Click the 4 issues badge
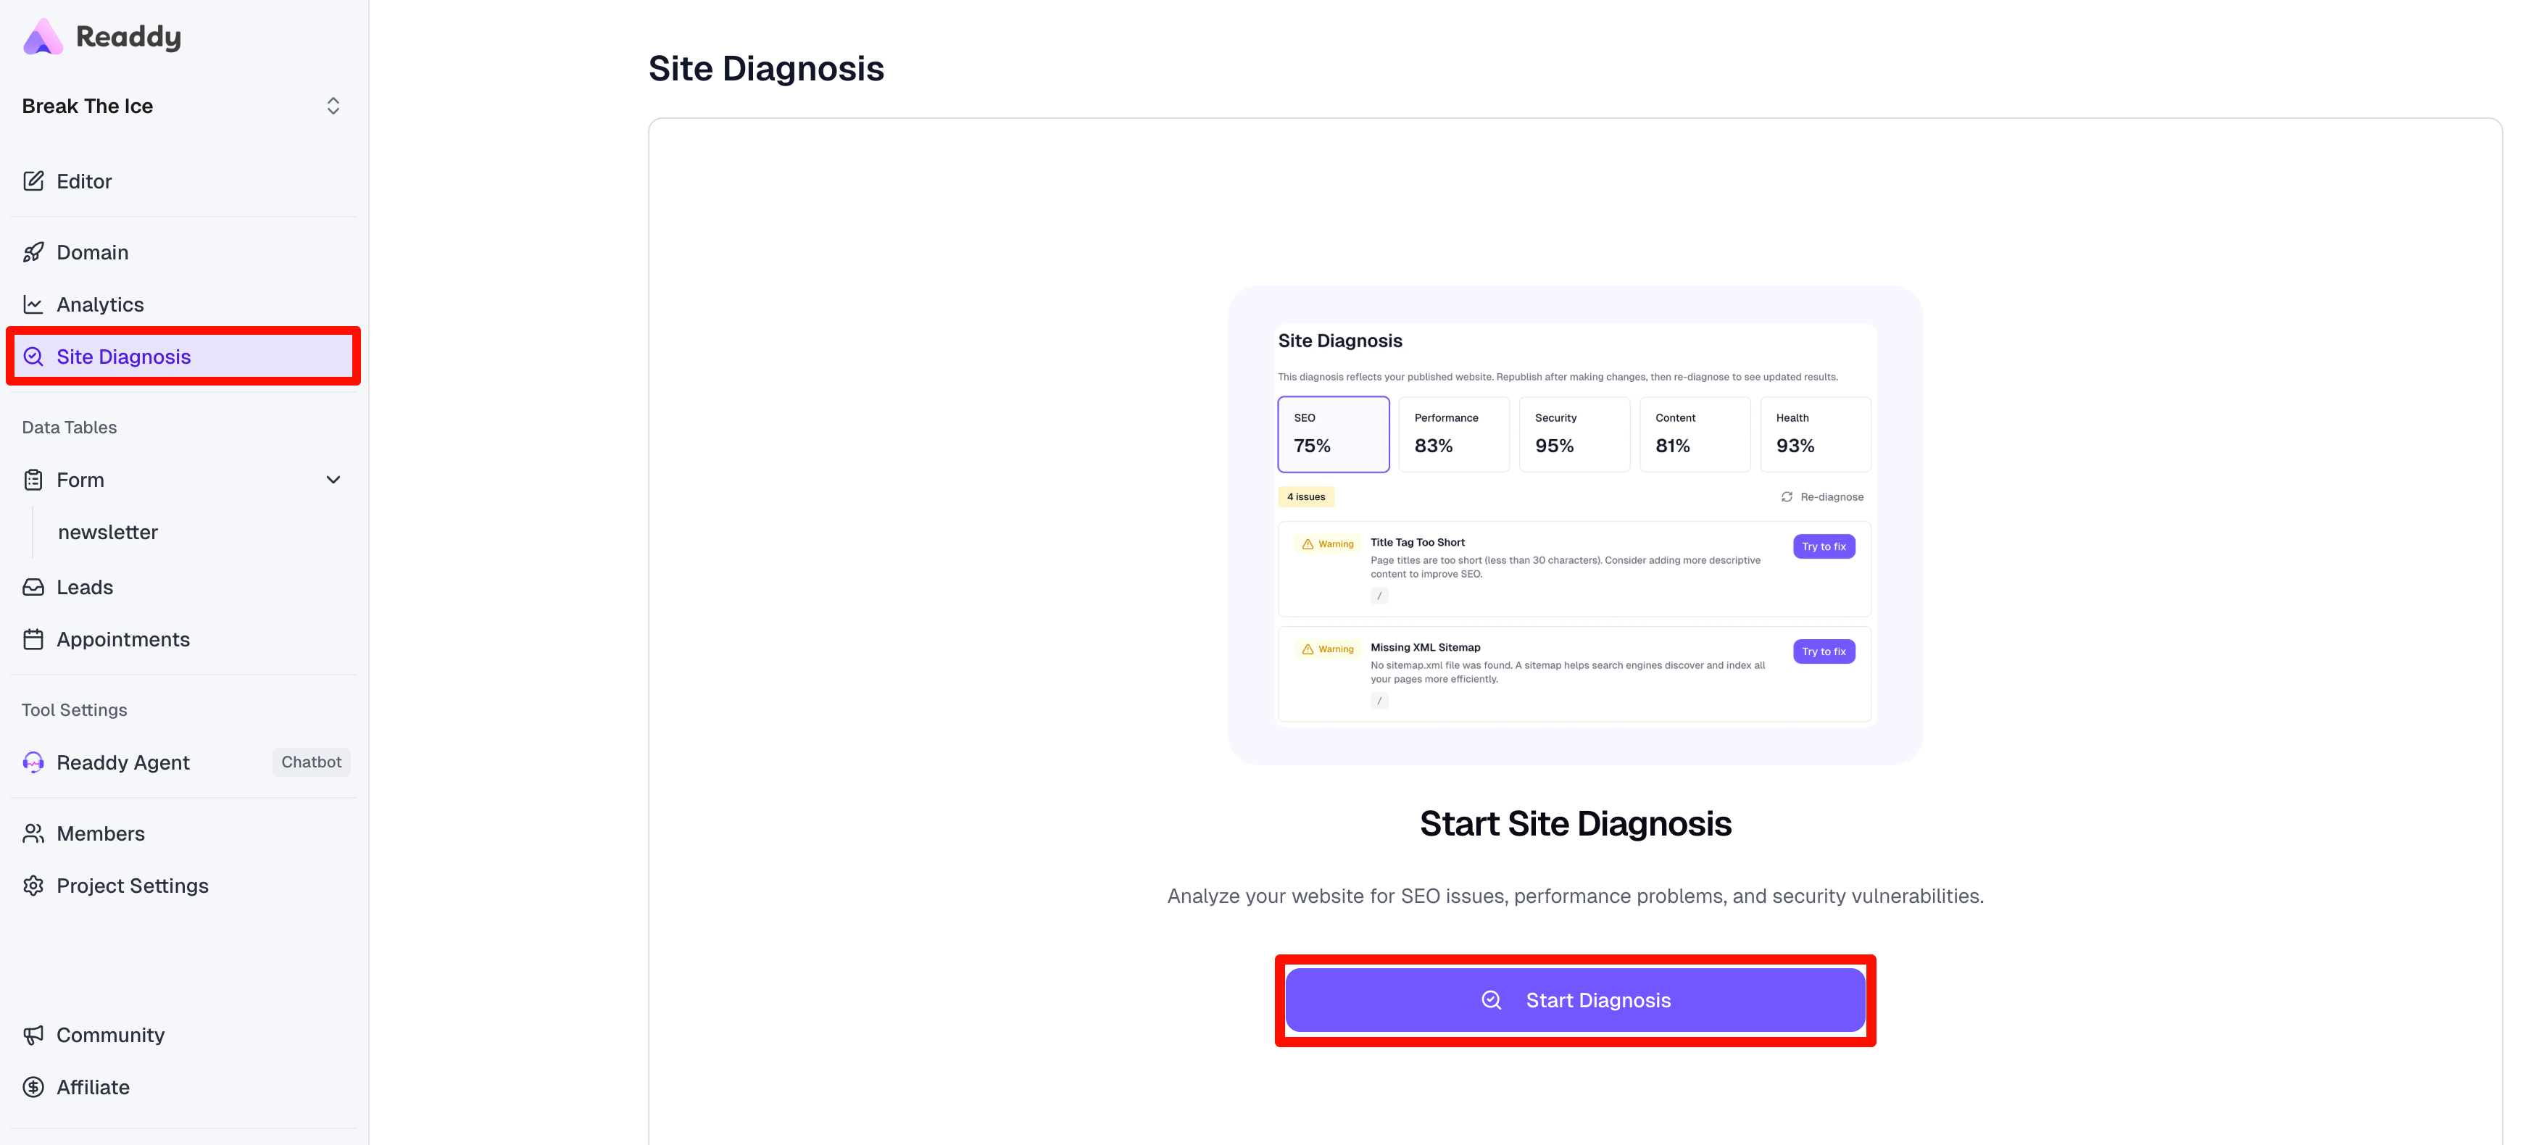Screen dimensions: 2531x1145 pos(1307,496)
